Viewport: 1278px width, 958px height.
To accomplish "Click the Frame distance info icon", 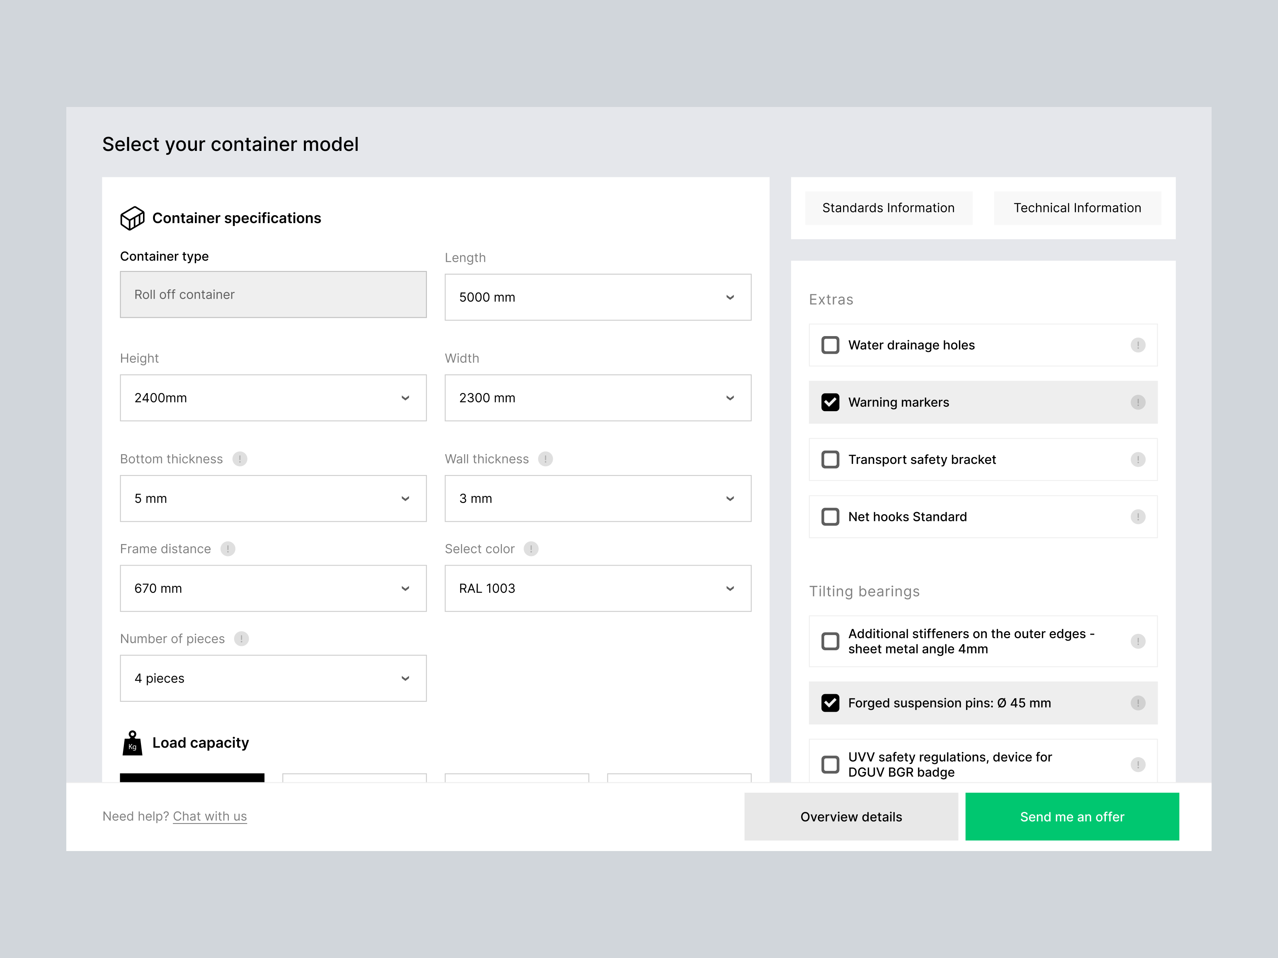I will tap(229, 549).
